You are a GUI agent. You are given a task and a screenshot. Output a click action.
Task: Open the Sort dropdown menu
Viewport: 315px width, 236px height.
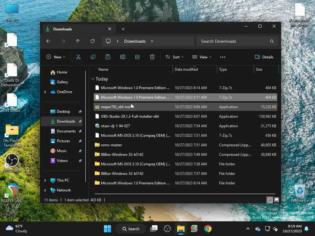point(174,57)
